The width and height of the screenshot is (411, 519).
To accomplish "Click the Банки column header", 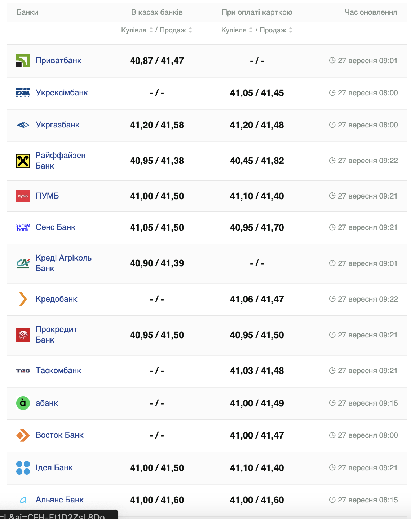I will coord(27,12).
